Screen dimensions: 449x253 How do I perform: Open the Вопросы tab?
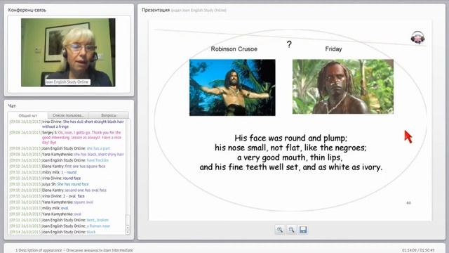pos(109,115)
